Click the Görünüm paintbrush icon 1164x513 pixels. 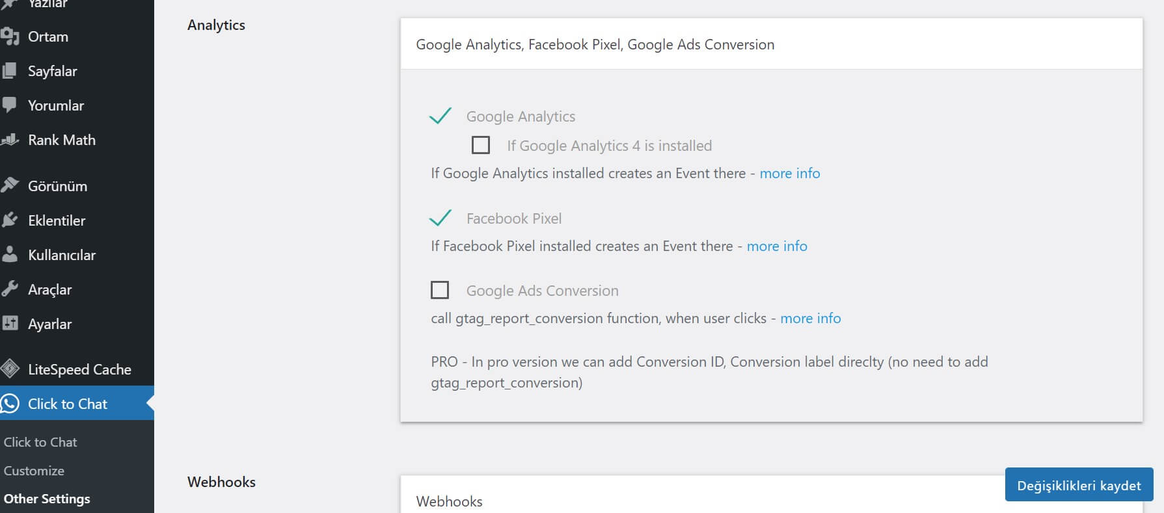point(10,185)
